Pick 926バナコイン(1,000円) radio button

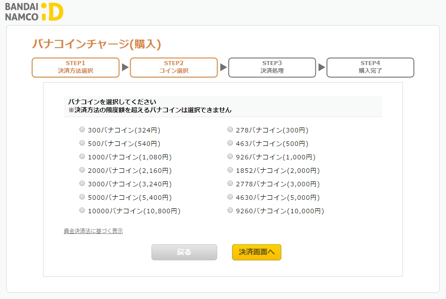point(230,157)
